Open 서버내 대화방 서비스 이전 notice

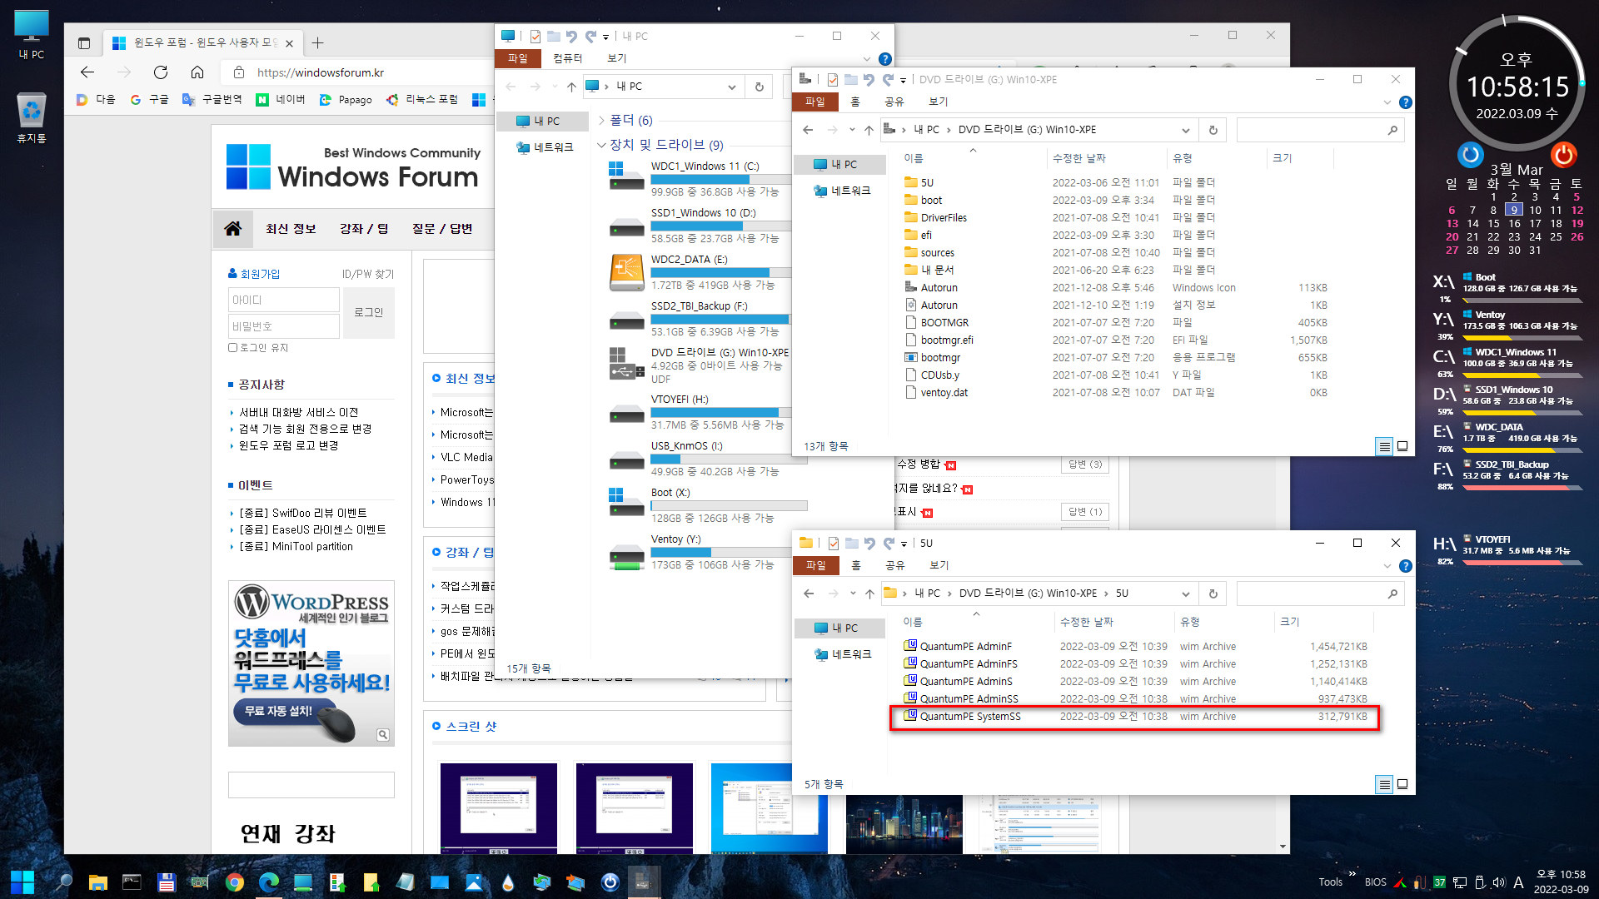pyautogui.click(x=298, y=412)
